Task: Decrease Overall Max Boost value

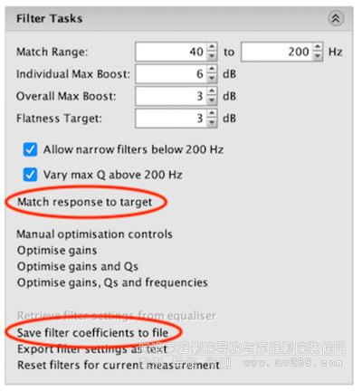Action: point(212,100)
